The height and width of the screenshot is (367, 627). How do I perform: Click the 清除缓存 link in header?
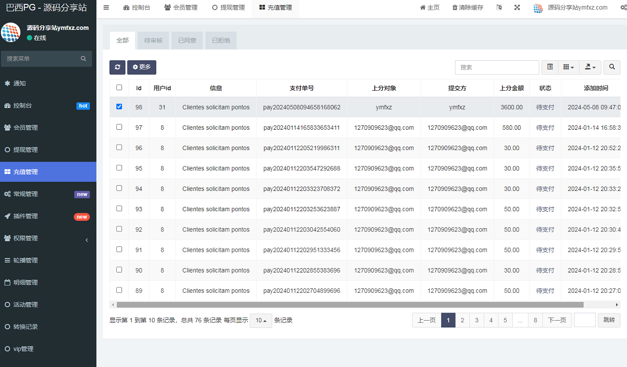click(467, 8)
